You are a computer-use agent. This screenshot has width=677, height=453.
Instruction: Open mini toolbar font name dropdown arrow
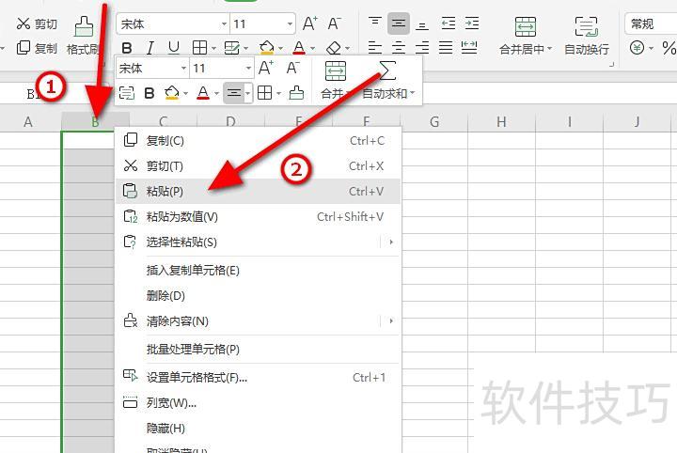[183, 69]
